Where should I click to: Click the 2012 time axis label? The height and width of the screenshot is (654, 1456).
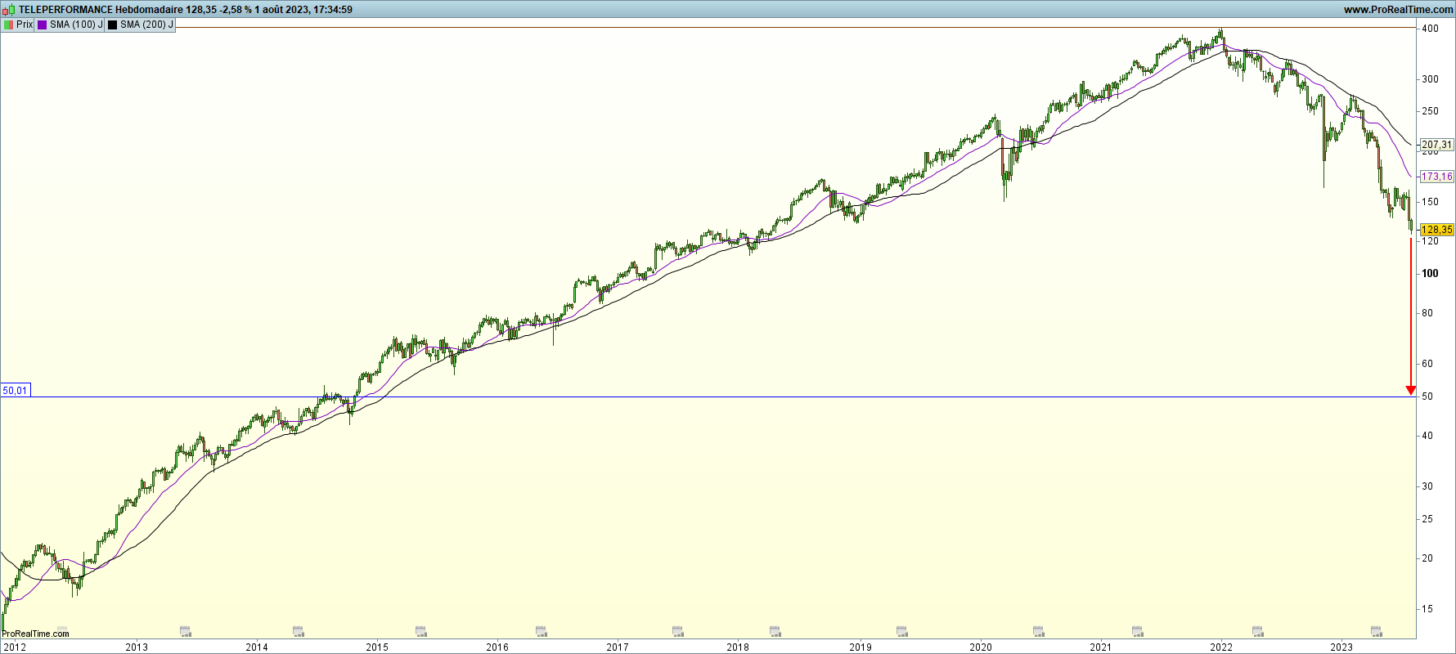click(15, 647)
